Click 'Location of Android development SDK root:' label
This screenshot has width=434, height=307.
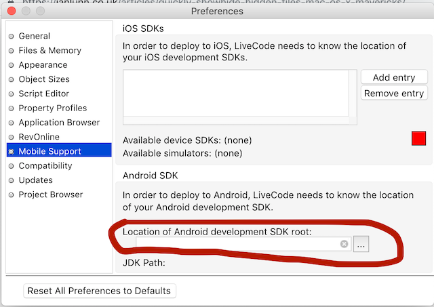click(x=217, y=232)
